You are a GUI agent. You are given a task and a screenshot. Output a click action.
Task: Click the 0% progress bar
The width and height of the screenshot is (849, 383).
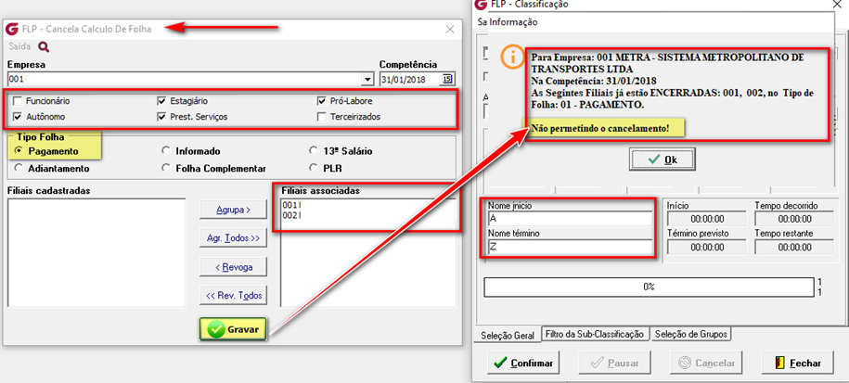click(650, 287)
